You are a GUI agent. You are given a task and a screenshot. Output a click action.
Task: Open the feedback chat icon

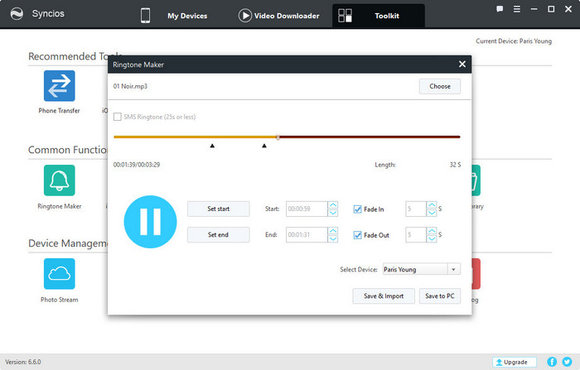(500, 9)
